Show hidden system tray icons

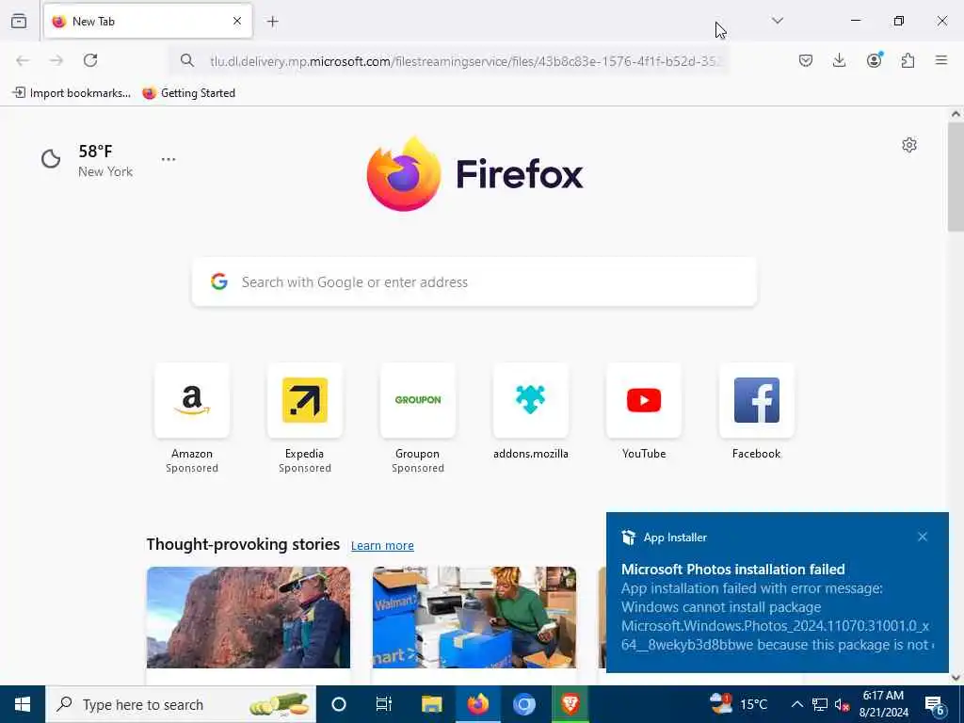click(796, 704)
